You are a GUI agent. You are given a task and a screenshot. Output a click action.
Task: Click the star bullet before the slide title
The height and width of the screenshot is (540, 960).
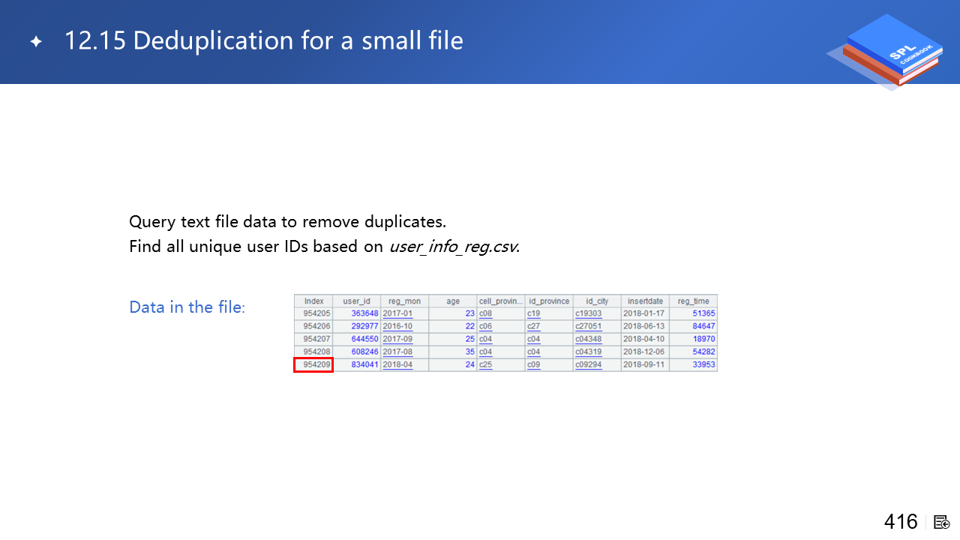(x=36, y=42)
